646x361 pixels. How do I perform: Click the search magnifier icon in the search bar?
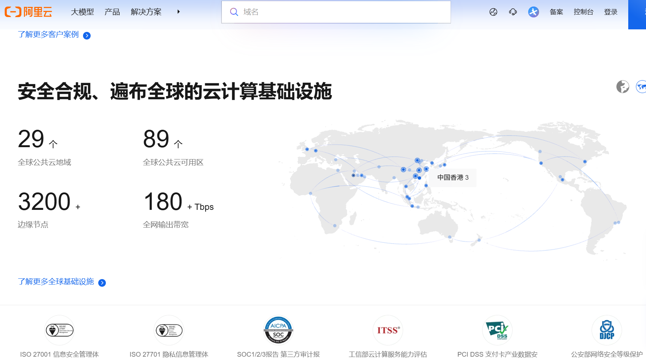click(x=234, y=12)
